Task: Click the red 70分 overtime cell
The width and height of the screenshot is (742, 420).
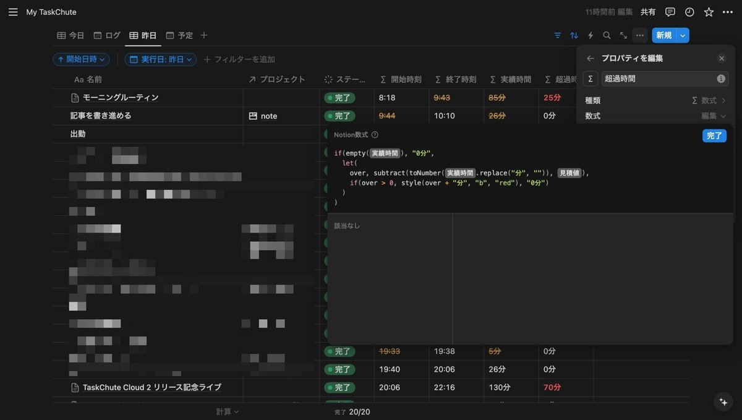Action: 552,387
